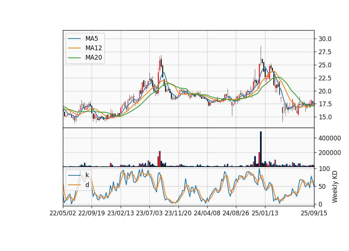Viewport: 349px width, 251px height.
Task: Click the 23/11/20 date tick label
Action: 178,213
